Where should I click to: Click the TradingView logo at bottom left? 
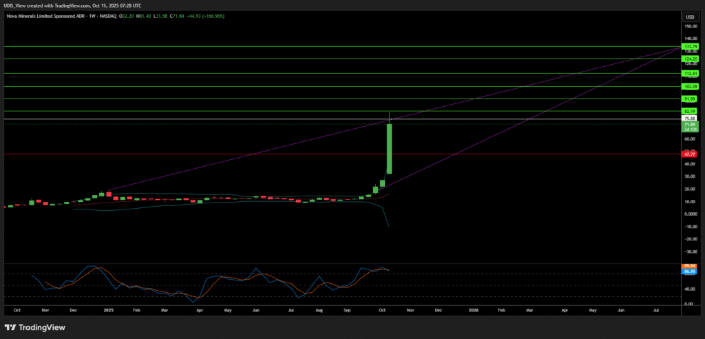[35, 327]
